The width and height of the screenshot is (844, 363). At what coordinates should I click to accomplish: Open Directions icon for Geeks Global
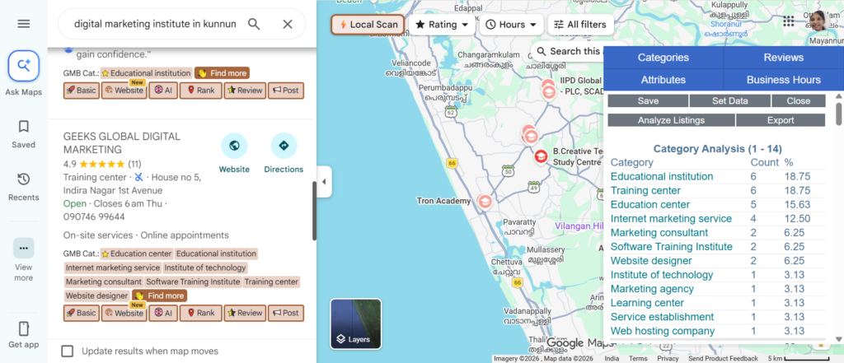(x=284, y=146)
